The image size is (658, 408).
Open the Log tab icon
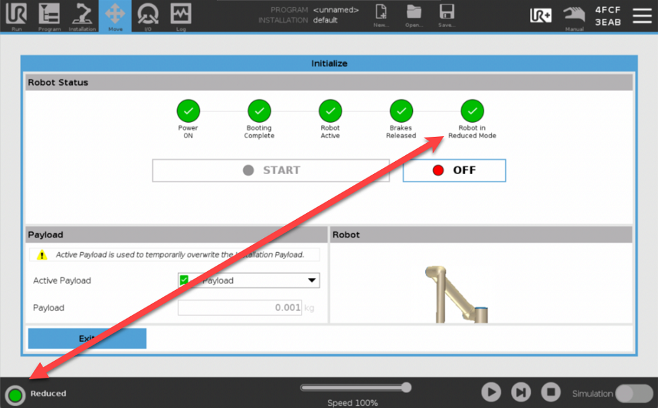(x=180, y=16)
